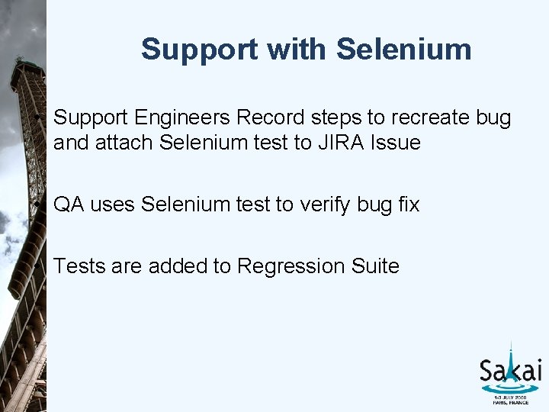
Task: Select the bullet dot before QA uses
Action: [38, 204]
